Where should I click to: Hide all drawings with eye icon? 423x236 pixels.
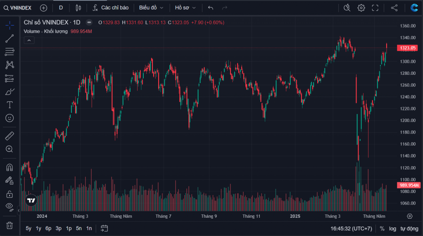(x=10, y=207)
